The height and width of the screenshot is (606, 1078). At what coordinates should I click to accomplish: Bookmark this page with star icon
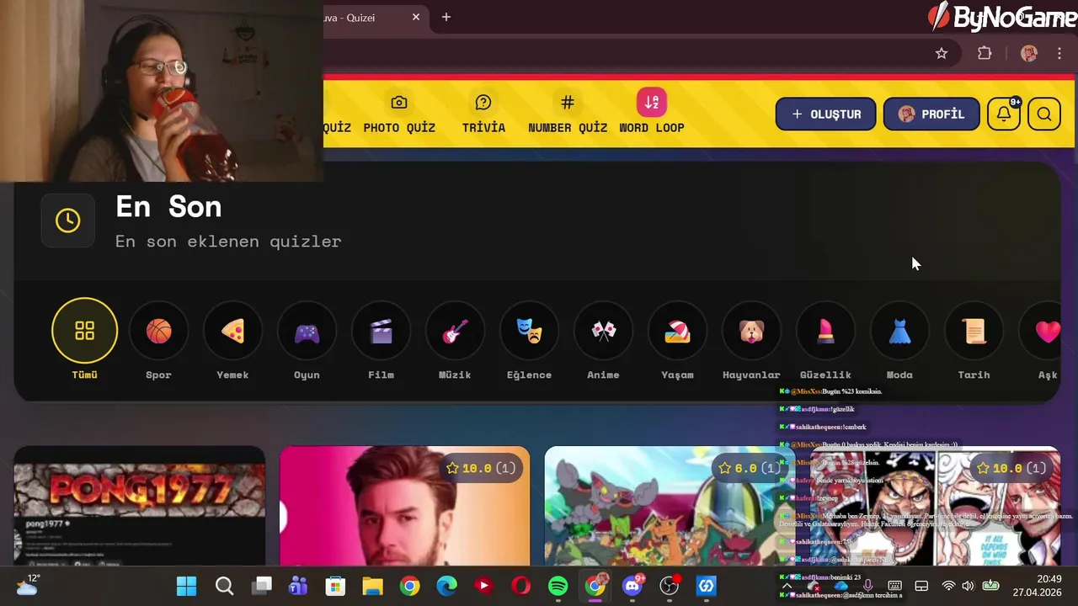coord(942,53)
